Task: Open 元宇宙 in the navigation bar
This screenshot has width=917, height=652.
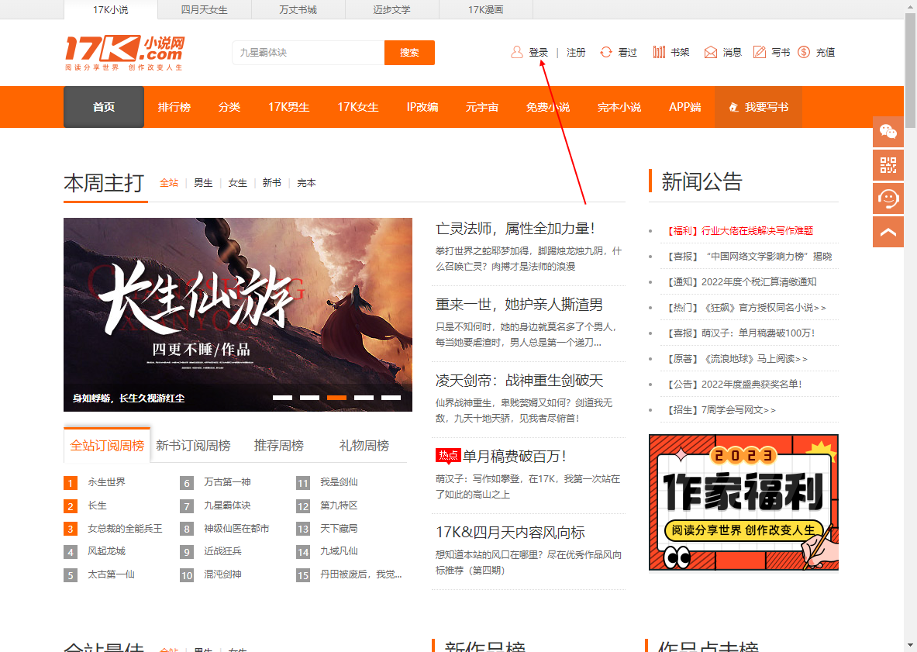Action: (x=482, y=107)
